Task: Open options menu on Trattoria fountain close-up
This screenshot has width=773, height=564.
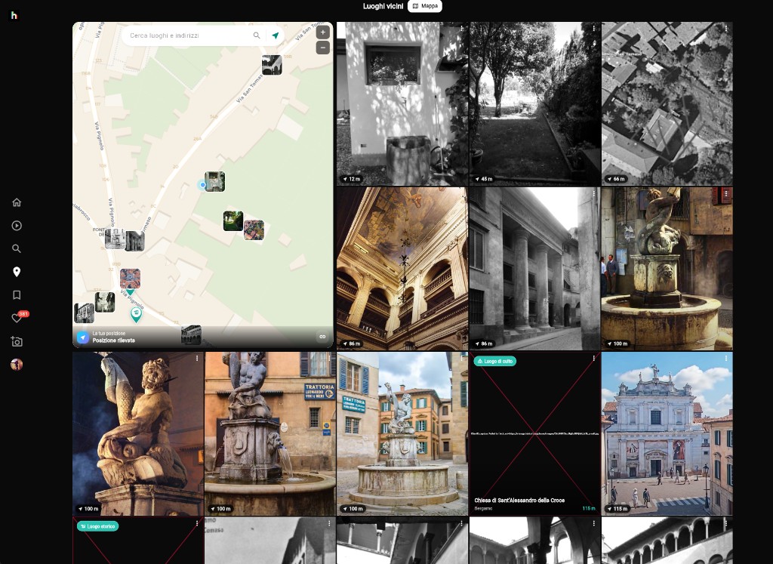Action: pyautogui.click(x=329, y=359)
